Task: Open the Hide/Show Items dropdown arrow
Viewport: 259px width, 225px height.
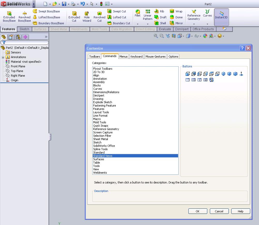Action: (x=200, y=36)
